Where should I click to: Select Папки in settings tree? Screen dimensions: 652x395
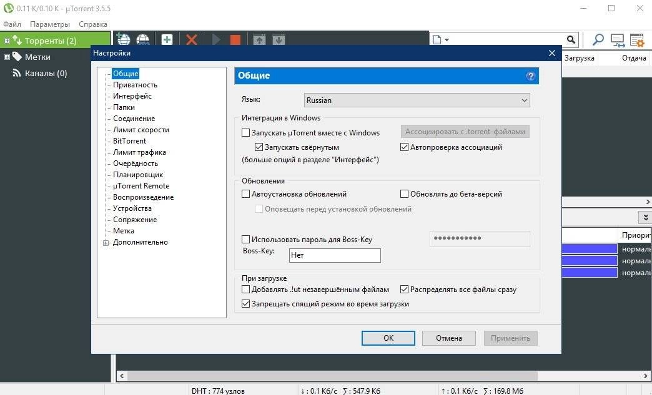pyautogui.click(x=124, y=107)
